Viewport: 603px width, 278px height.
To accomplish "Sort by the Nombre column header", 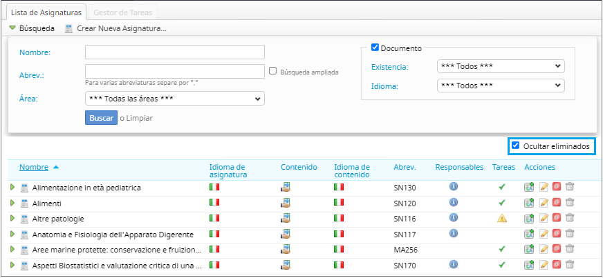I will point(34,167).
